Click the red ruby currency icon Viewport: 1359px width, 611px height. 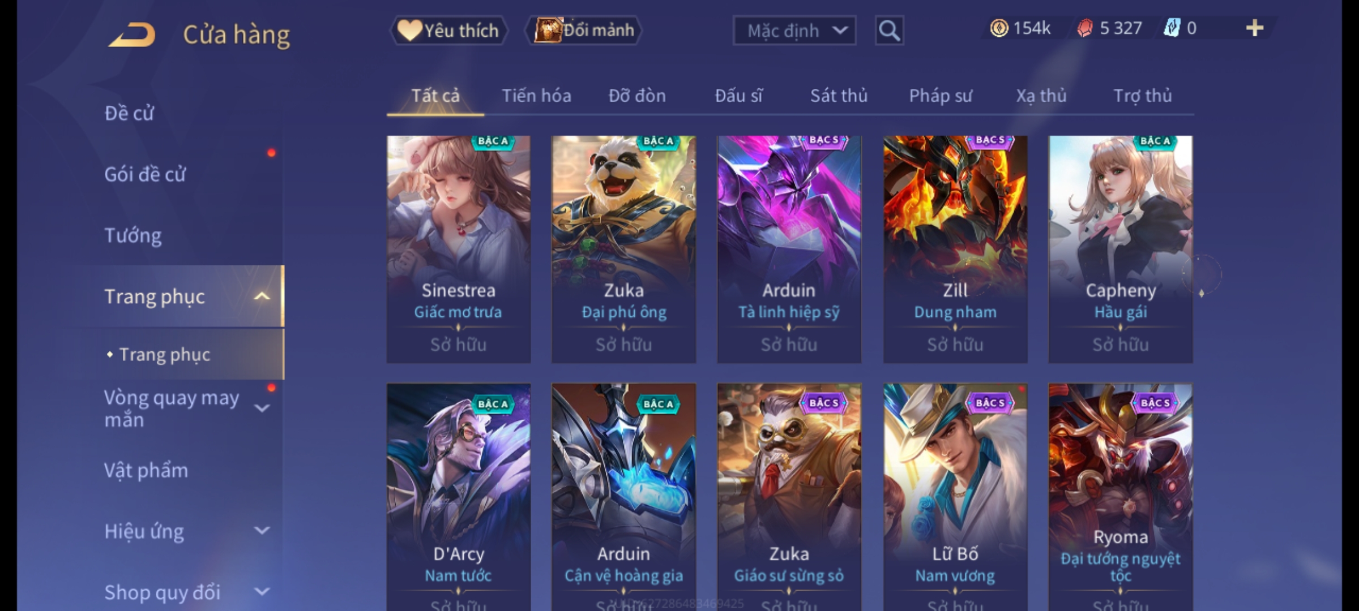coord(1084,28)
